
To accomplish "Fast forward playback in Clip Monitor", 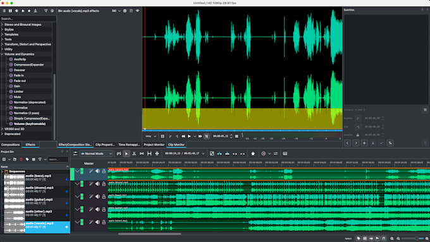I will pyautogui.click(x=200, y=136).
